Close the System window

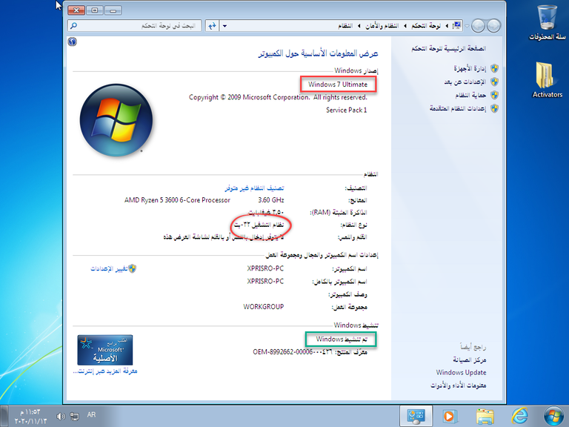[x=76, y=10]
